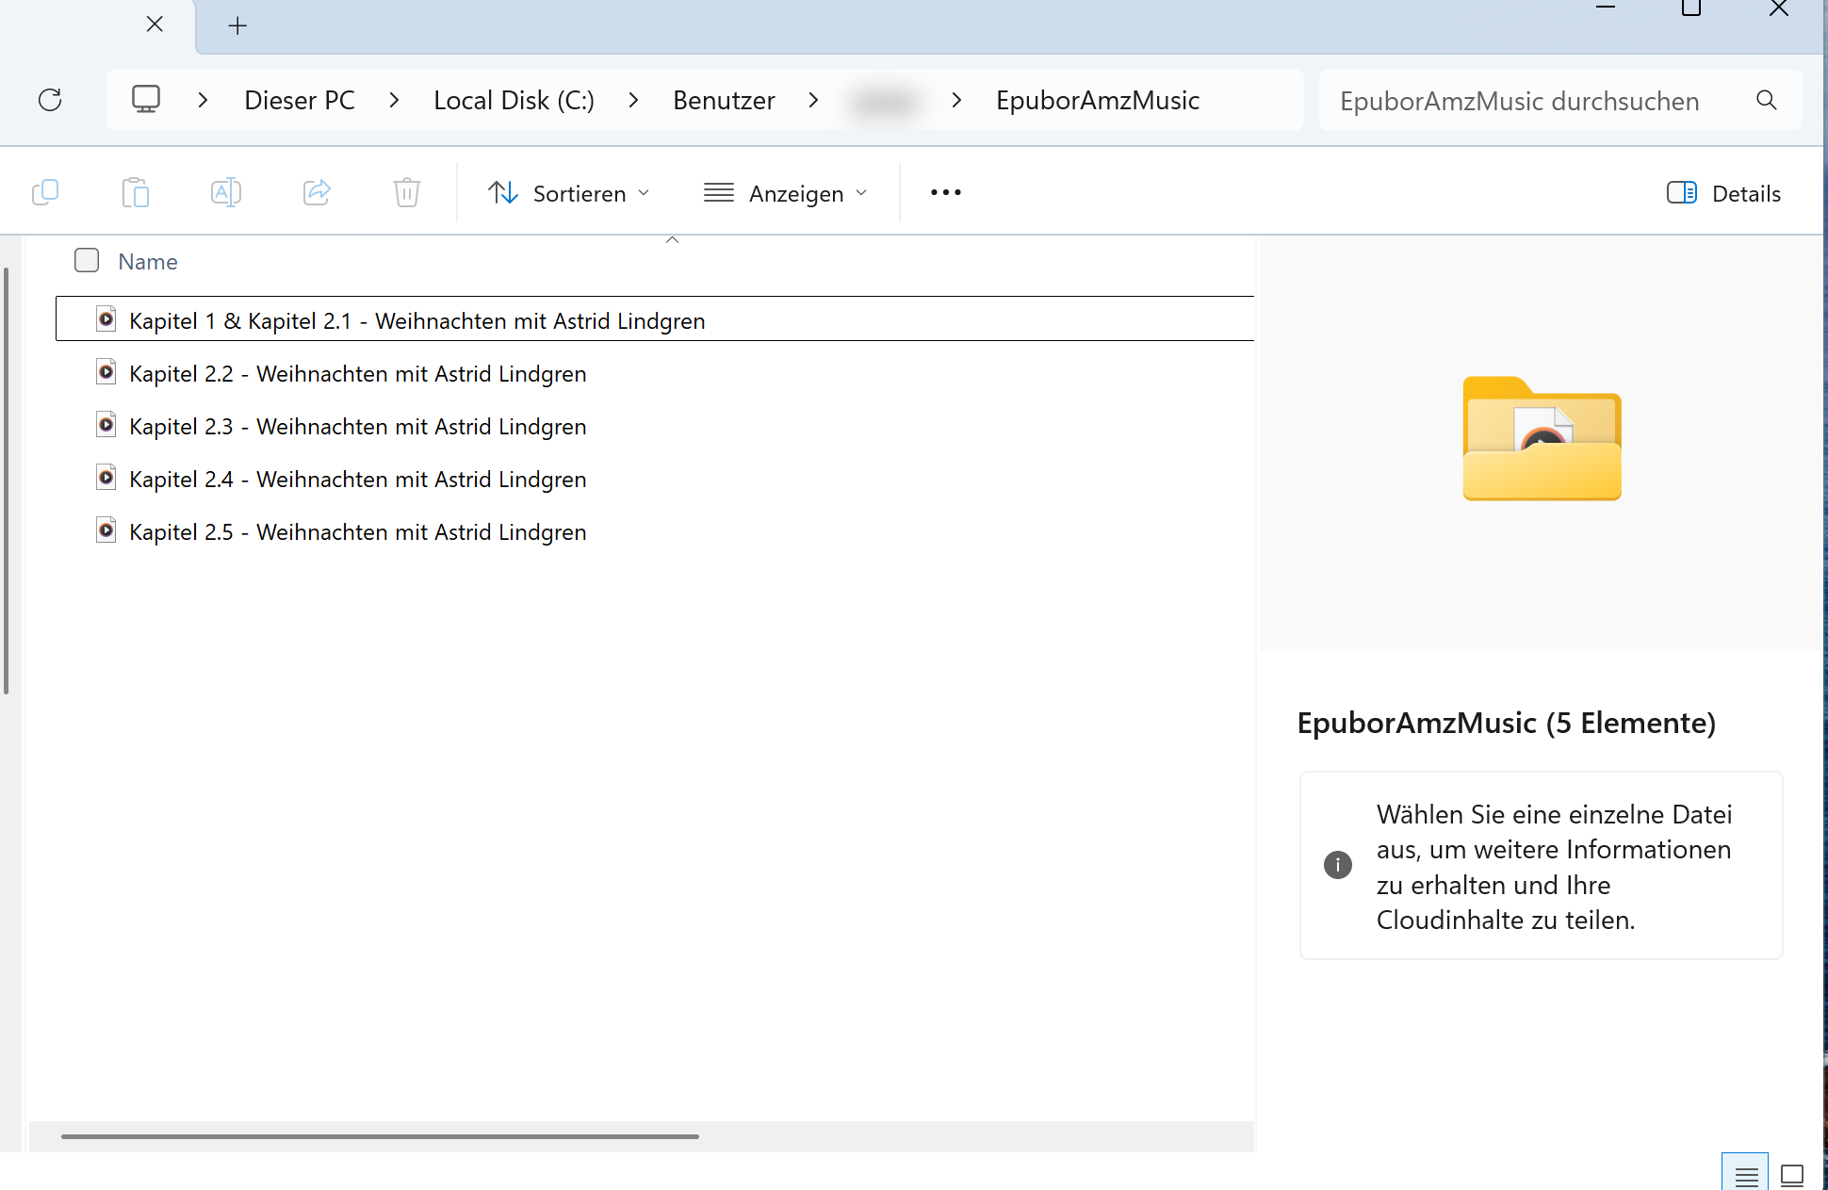Click the search magnifier icon
Image resolution: width=1828 pixels, height=1190 pixels.
click(x=1766, y=101)
